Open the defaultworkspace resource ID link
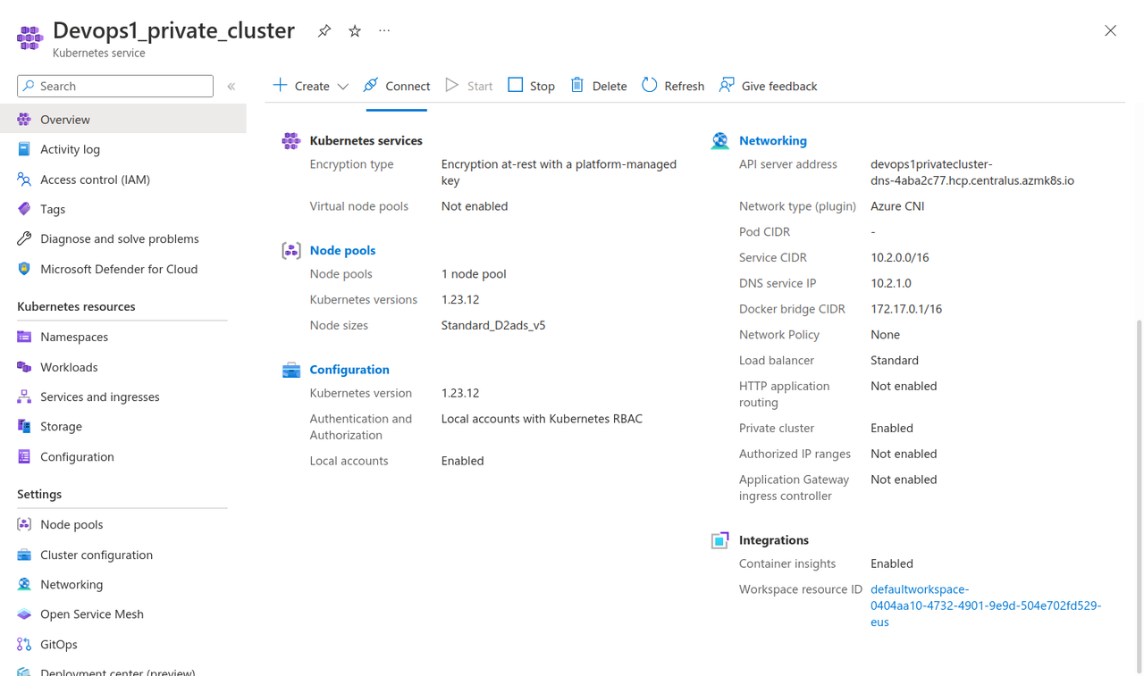This screenshot has width=1144, height=676. tap(986, 605)
